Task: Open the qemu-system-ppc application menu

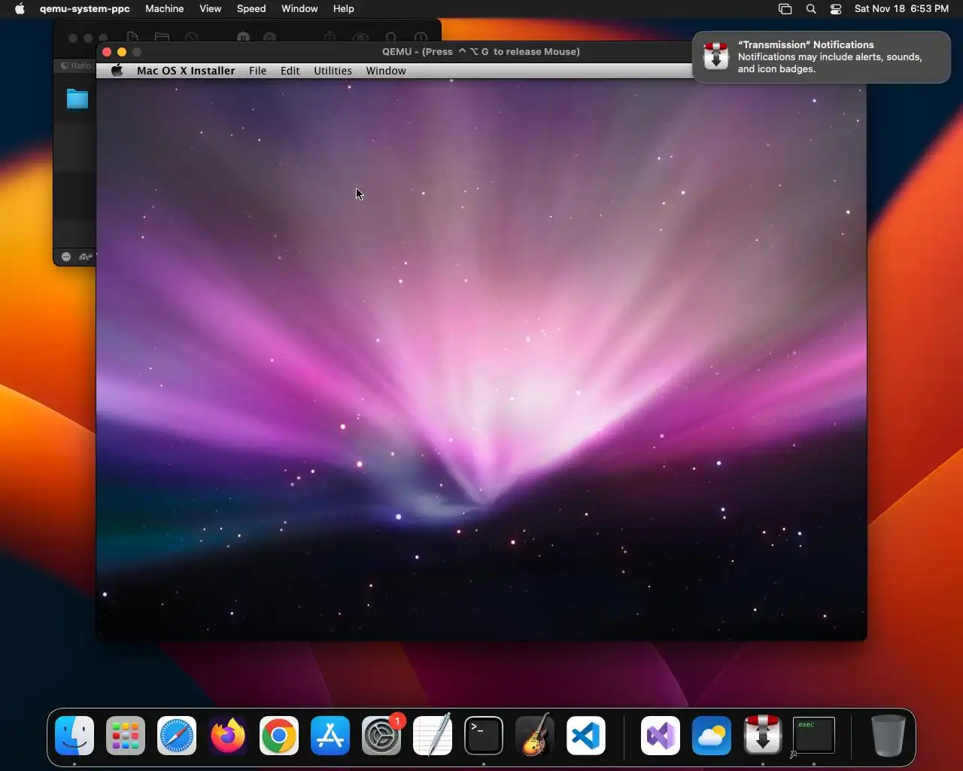Action: pyautogui.click(x=85, y=9)
